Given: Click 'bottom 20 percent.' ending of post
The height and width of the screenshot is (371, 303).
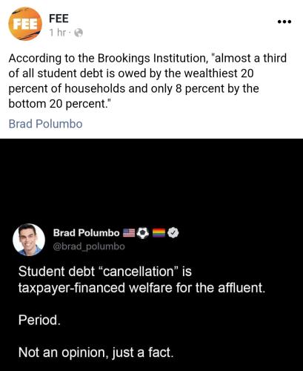Looking at the screenshot, I should point(59,104).
